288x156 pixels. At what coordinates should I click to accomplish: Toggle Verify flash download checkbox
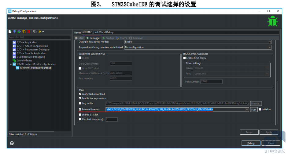(80, 94)
